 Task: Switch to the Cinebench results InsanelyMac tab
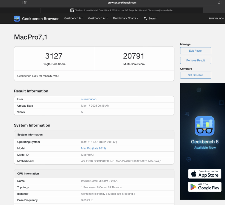(x=122, y=10)
